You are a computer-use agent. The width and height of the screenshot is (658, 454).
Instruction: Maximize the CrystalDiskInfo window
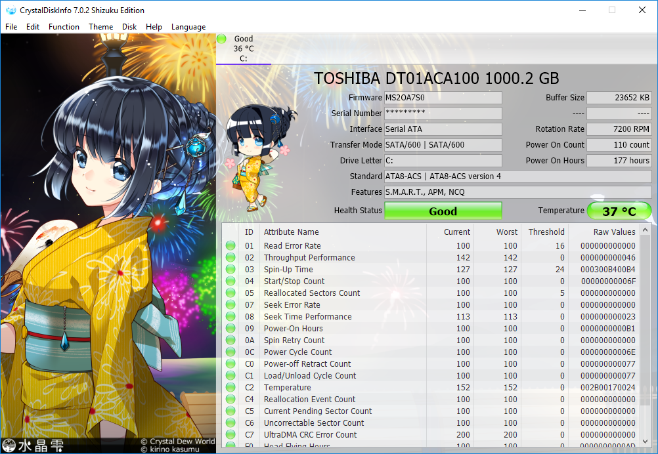pyautogui.click(x=612, y=10)
